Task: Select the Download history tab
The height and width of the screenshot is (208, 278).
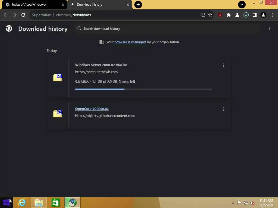Action: tap(100, 5)
